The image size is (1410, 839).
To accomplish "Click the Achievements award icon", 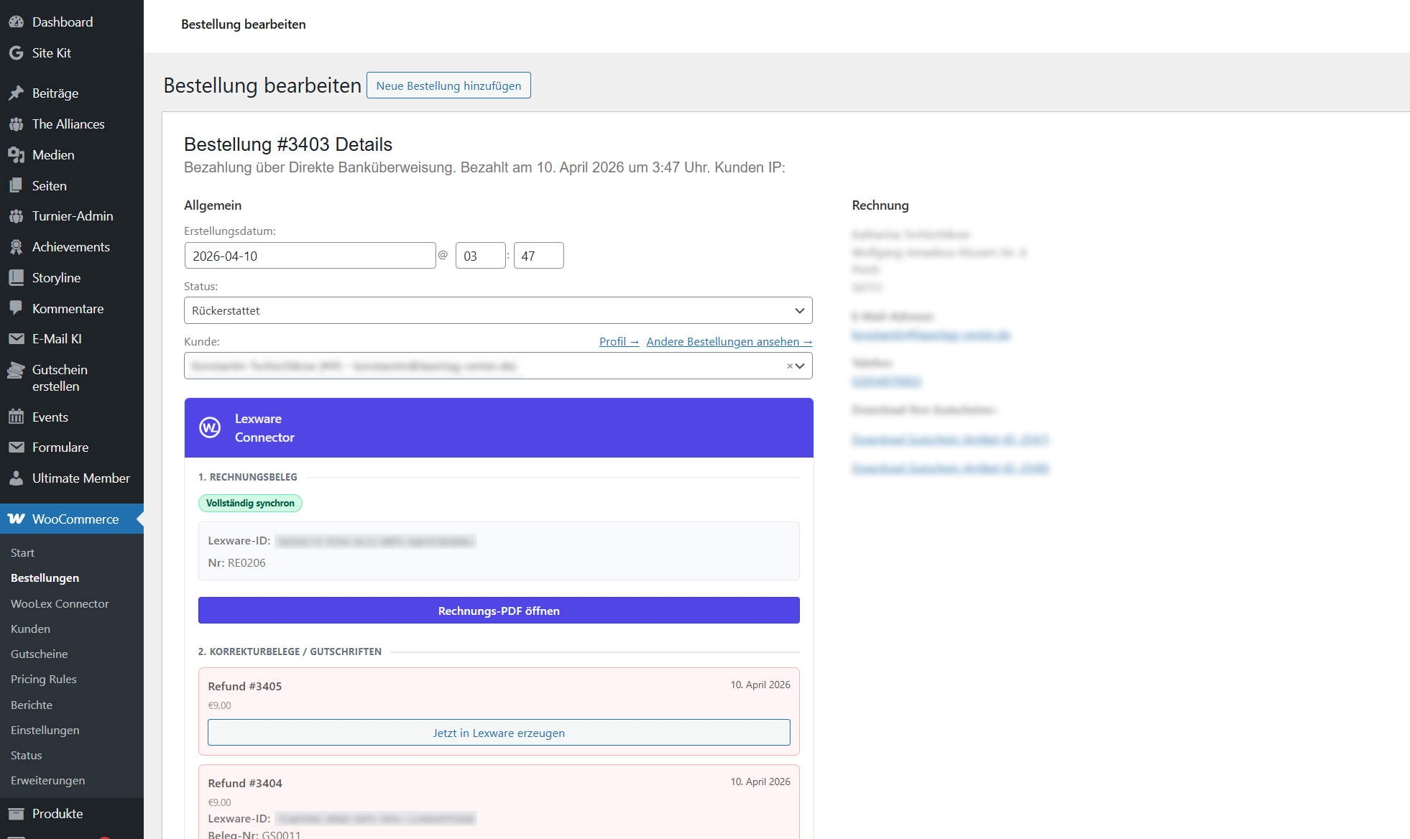I will pyautogui.click(x=16, y=247).
